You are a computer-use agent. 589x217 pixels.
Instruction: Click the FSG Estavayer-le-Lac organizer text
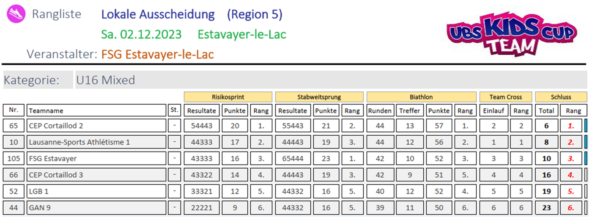tap(157, 54)
